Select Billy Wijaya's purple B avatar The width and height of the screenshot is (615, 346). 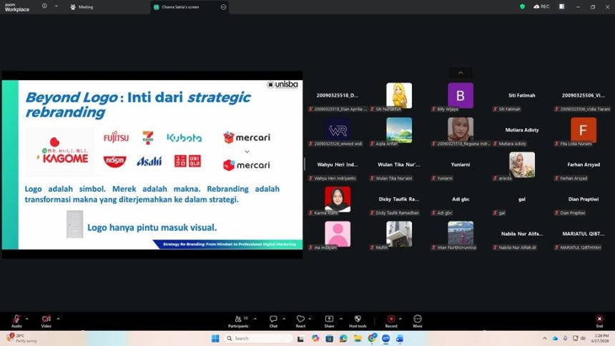coord(461,95)
